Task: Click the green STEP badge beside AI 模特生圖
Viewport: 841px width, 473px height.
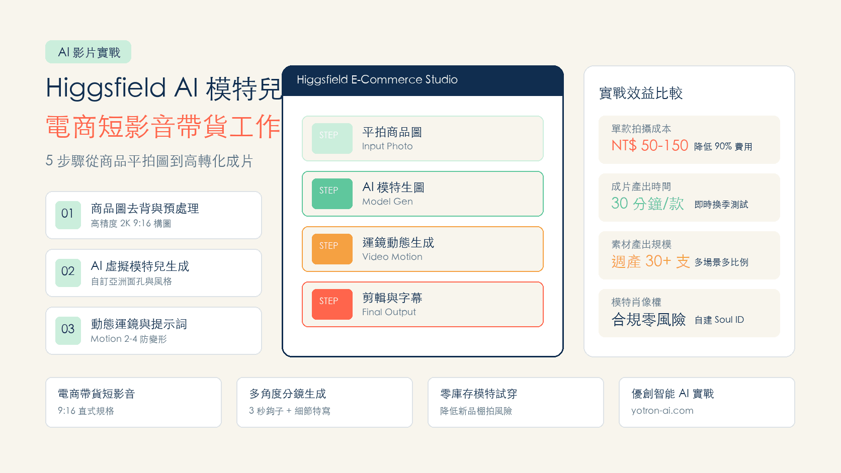Action: [332, 194]
